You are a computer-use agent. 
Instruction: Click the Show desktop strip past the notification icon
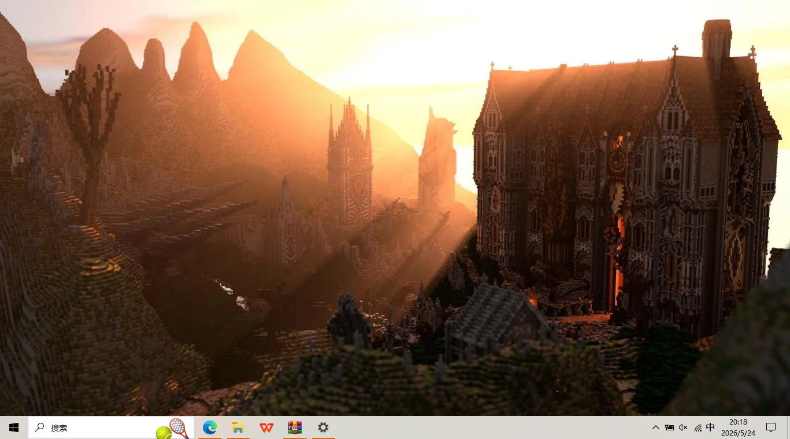(788, 427)
